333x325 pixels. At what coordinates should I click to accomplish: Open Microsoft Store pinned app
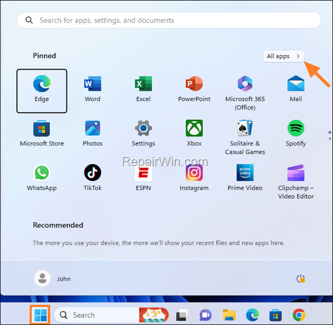(x=42, y=133)
